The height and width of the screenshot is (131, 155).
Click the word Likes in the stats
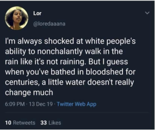pos(55,123)
